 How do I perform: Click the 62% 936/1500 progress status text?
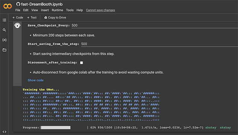[x=101, y=128]
